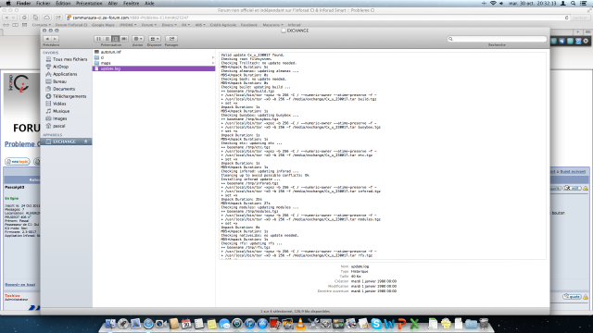Click Safari new tab plus button
This screenshot has width=593, height=333.
(x=577, y=32)
